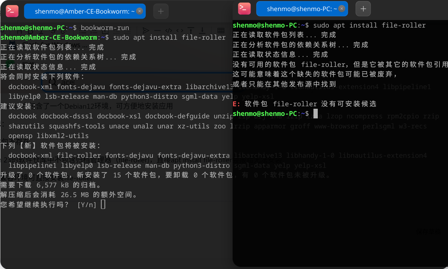Viewport: 448px width, 269px height.
Task: Click the line starting 'docbook docbook-dsssl'
Action: coord(121,116)
